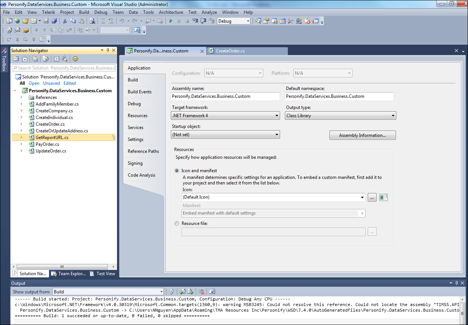
Task: Click the Step Into debug icon
Action: (x=195, y=21)
